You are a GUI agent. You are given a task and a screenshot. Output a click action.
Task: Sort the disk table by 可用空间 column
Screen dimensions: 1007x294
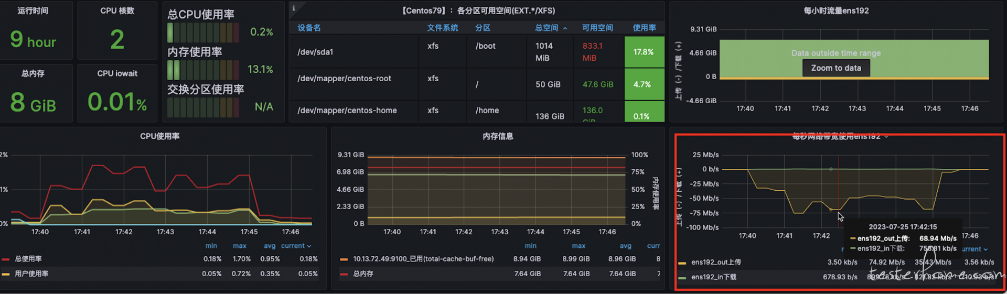point(597,28)
